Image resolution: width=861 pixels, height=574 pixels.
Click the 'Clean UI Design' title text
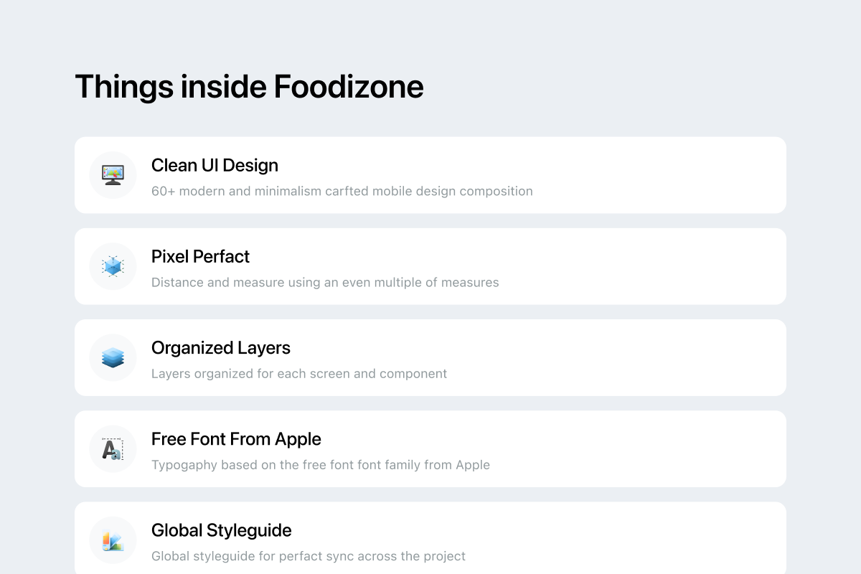coord(215,165)
